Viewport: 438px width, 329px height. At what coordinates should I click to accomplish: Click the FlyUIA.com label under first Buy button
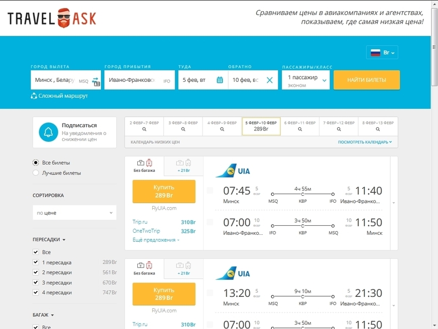[x=164, y=208]
